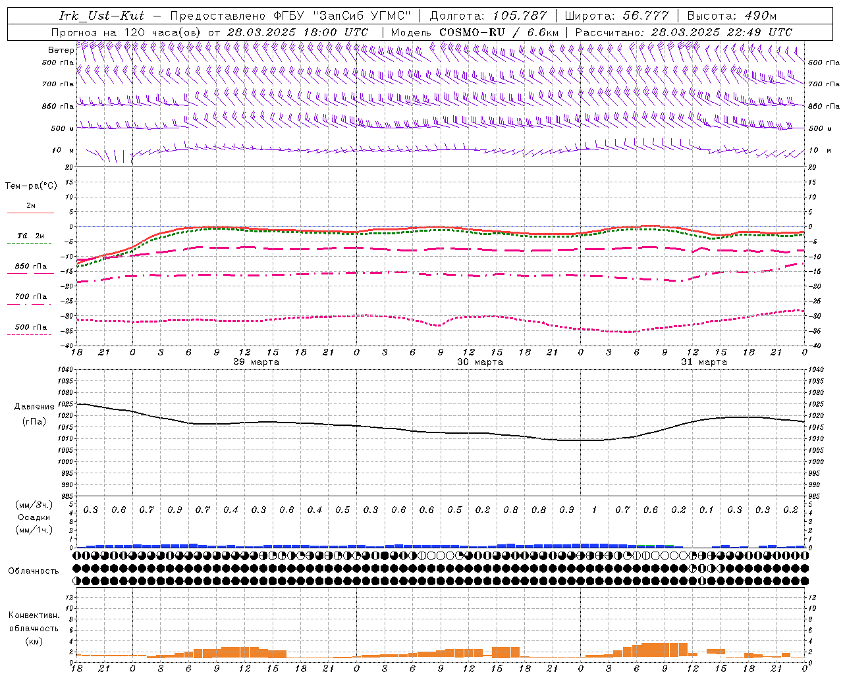Image resolution: width=843 pixels, height=674 pixels.
Task: Click the 31 марта date label
Action: 704,362
